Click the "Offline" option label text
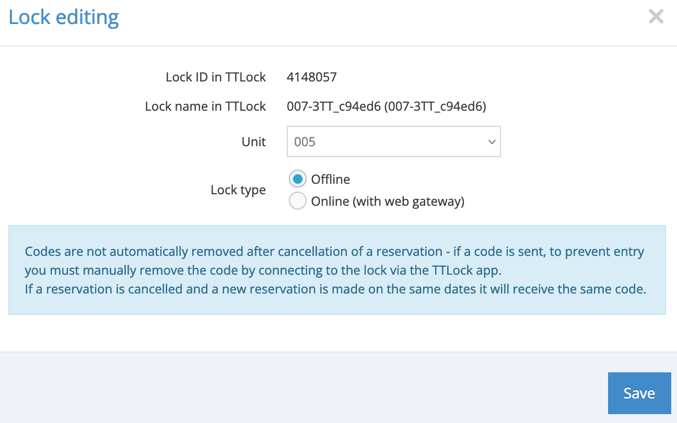 pyautogui.click(x=330, y=179)
